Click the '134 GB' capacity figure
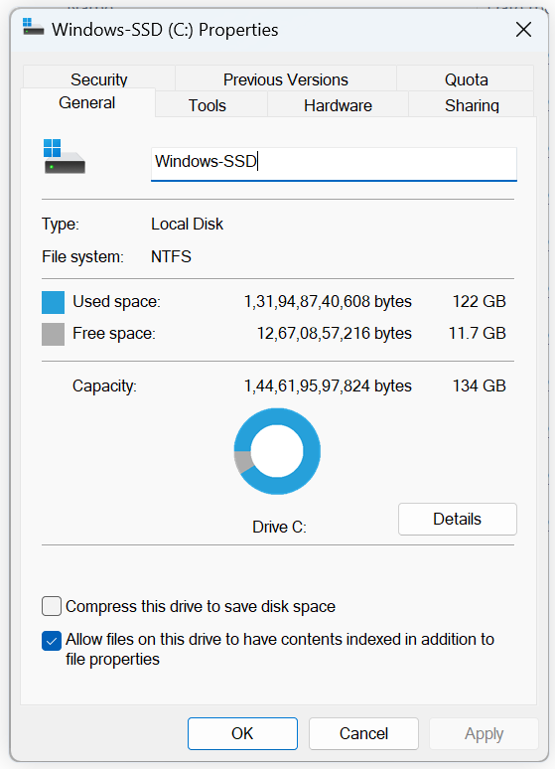This screenshot has height=769, width=555. pos(479,385)
